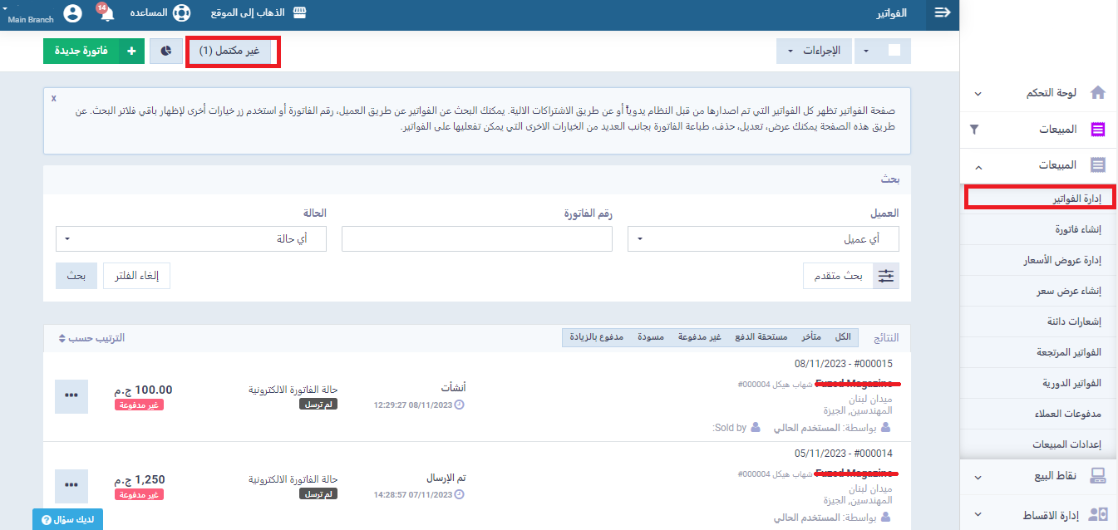This screenshot has height=530, width=1118.
Task: Click the advanced search sliders icon
Action: [887, 276]
